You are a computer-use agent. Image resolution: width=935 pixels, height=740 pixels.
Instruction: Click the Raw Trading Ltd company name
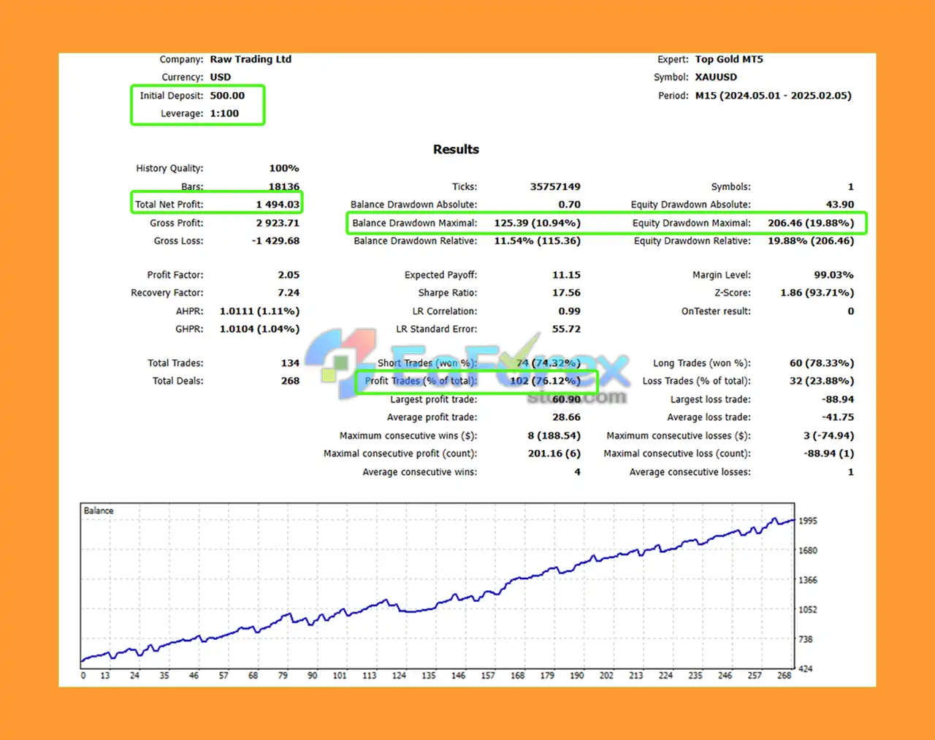251,59
